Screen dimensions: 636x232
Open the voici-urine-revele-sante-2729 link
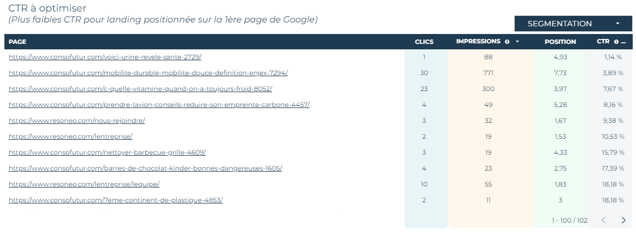click(x=105, y=57)
